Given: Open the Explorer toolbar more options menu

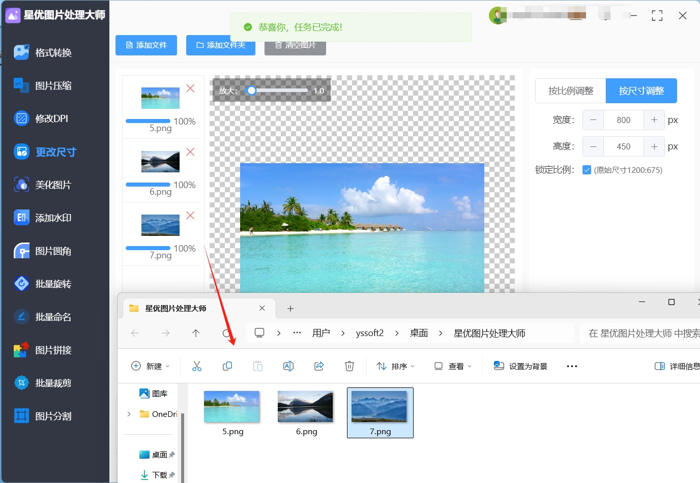Looking at the screenshot, I should coord(572,366).
